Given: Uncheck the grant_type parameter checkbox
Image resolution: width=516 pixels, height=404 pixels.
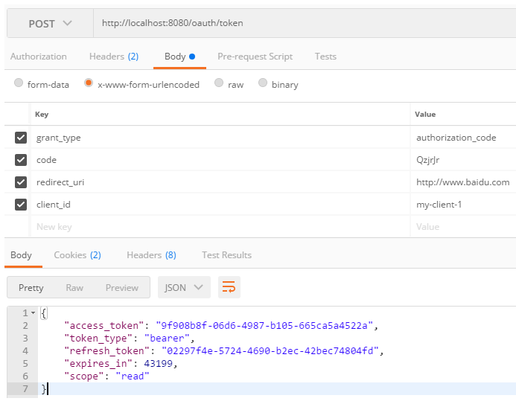Looking at the screenshot, I should click(21, 138).
